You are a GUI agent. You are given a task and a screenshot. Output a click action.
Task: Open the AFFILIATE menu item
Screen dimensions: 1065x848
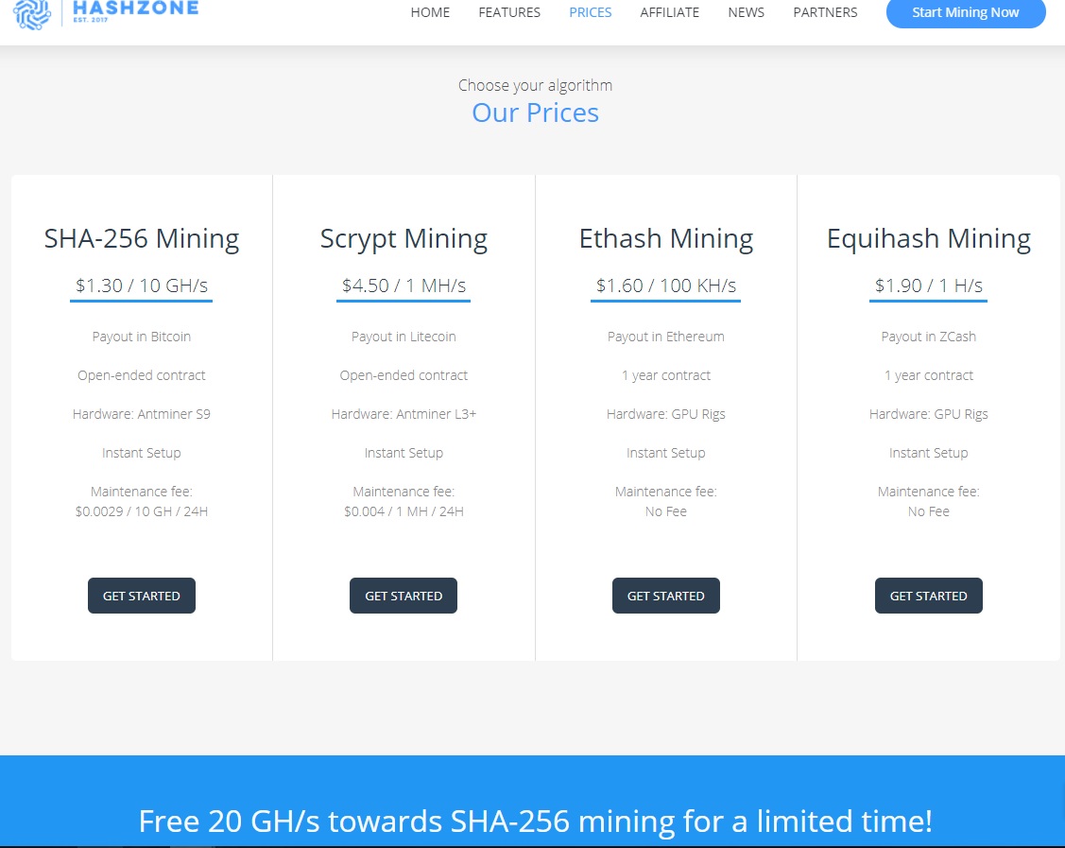coord(670,12)
